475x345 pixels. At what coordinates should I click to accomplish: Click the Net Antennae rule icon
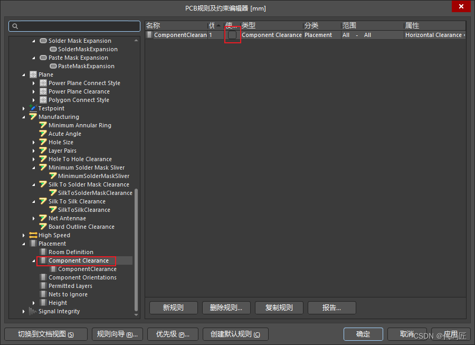(43, 218)
